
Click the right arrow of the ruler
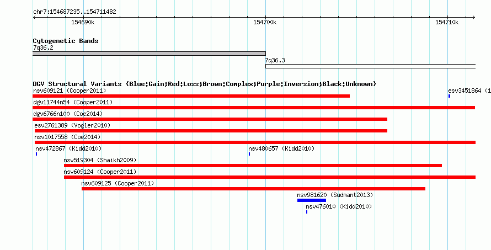tap(474, 18)
